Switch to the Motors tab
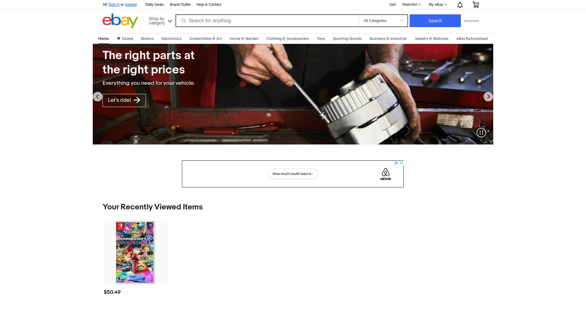This screenshot has width=586, height=317. pos(147,39)
